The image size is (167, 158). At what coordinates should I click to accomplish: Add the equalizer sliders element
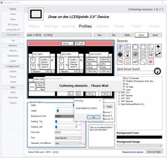tap(135, 54)
